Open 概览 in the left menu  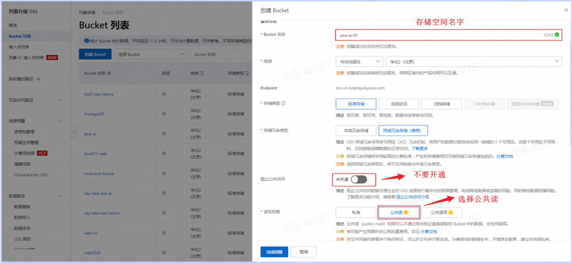tap(13, 25)
